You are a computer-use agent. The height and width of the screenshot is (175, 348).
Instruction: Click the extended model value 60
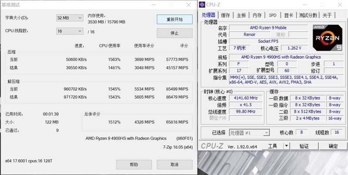click(287, 70)
